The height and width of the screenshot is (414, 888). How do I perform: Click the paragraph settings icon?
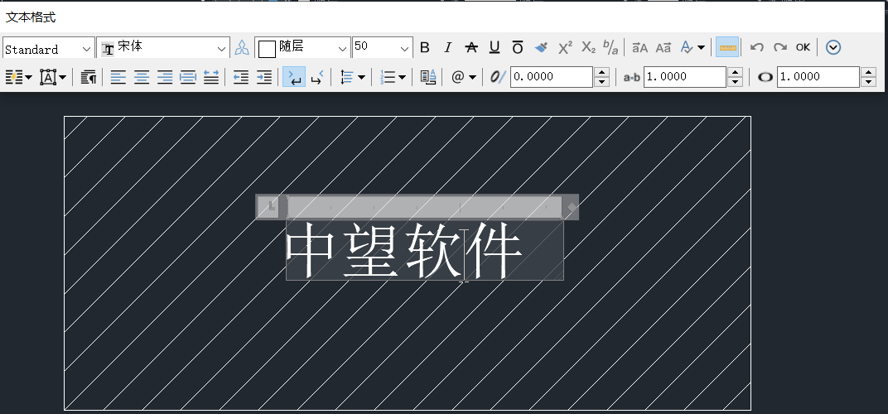point(89,77)
